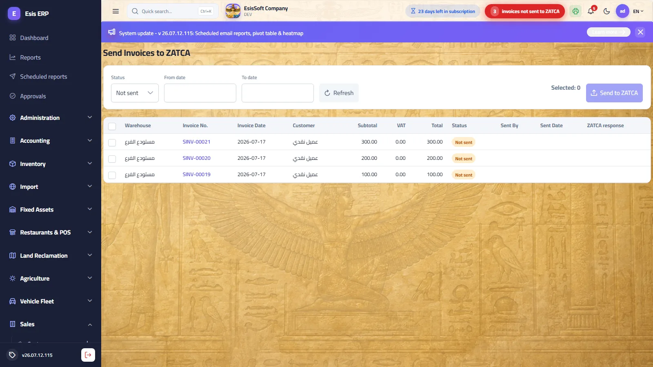Check the box for SINV-00019
The height and width of the screenshot is (367, 653).
coord(112,175)
